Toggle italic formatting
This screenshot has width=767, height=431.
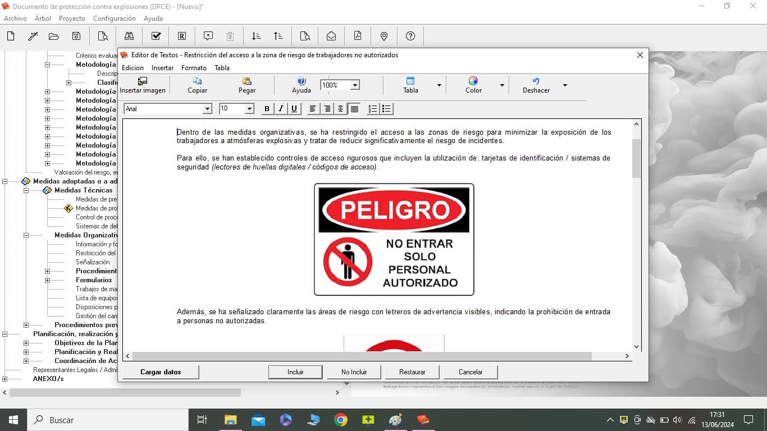pos(281,109)
